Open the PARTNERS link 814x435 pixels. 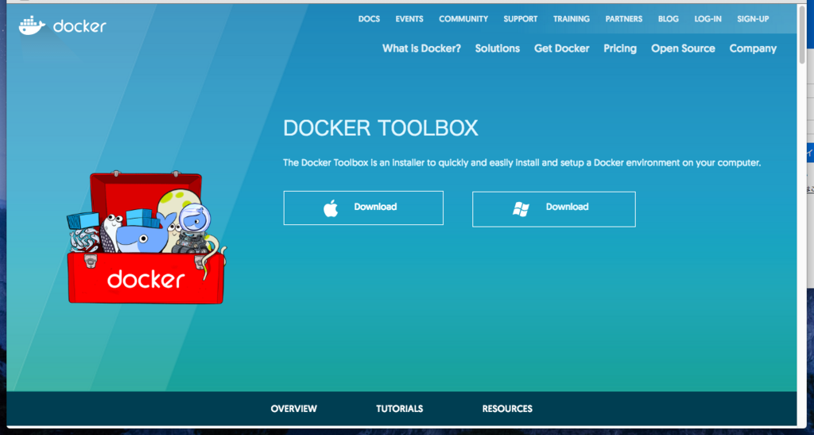(623, 18)
